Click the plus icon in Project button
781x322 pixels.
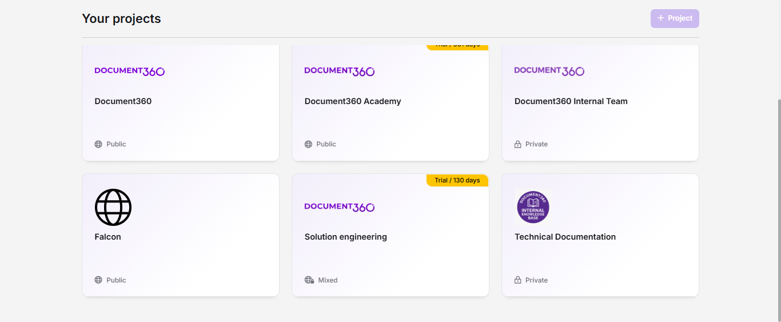[661, 18]
